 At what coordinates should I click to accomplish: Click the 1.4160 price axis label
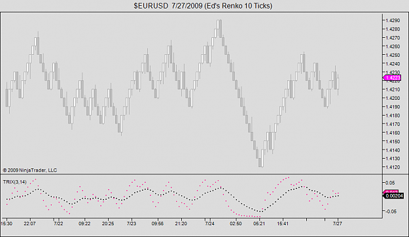[393, 133]
